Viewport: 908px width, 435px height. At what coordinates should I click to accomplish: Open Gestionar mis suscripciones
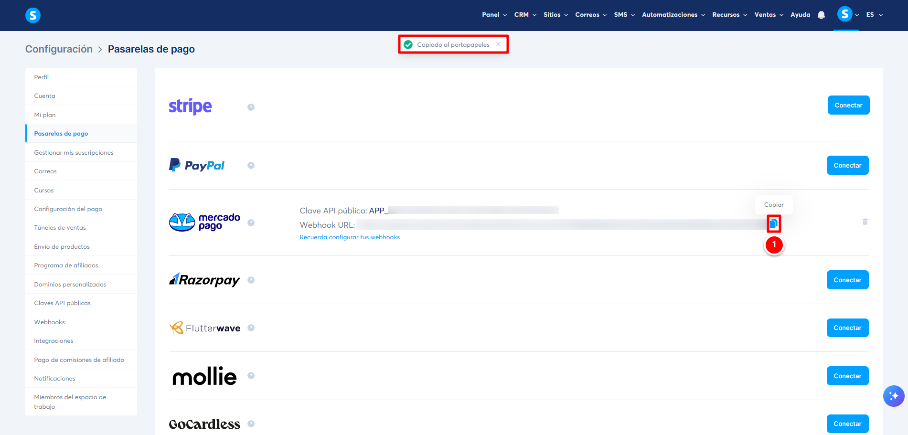[x=81, y=152]
